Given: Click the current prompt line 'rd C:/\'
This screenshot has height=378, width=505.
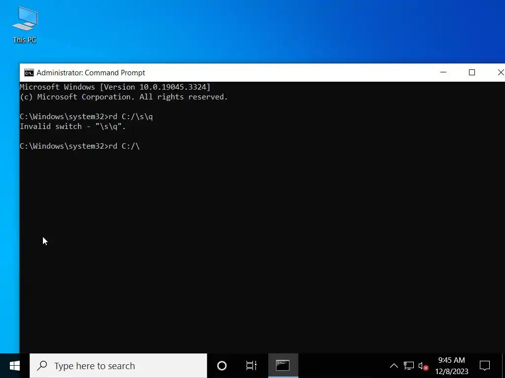Looking at the screenshot, I should (x=79, y=146).
